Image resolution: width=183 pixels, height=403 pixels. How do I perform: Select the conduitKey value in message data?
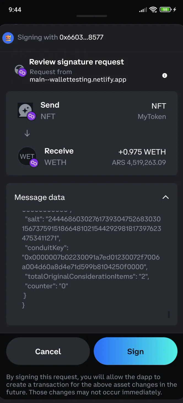coord(91,262)
